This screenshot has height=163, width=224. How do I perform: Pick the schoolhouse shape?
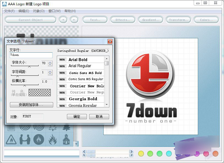66,139
